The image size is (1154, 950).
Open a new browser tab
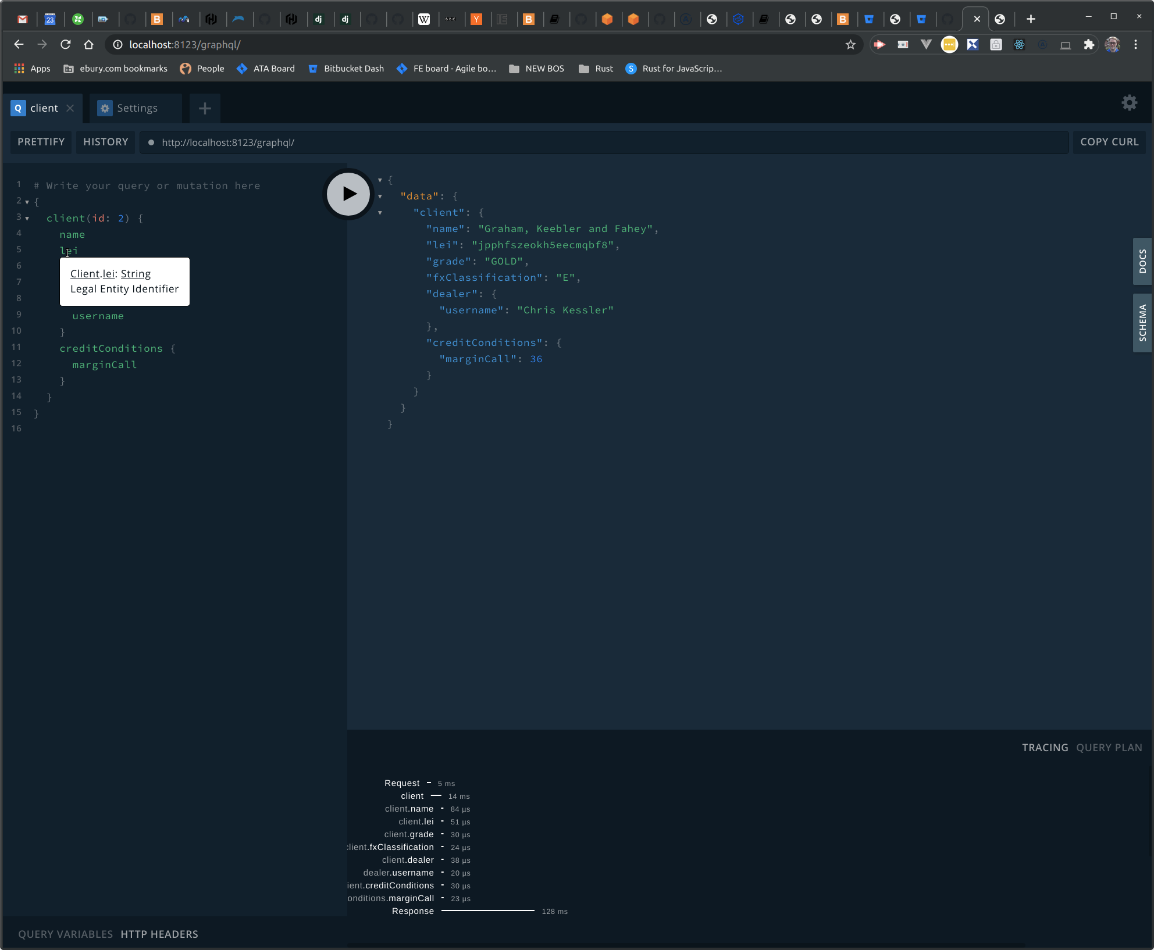(1031, 19)
